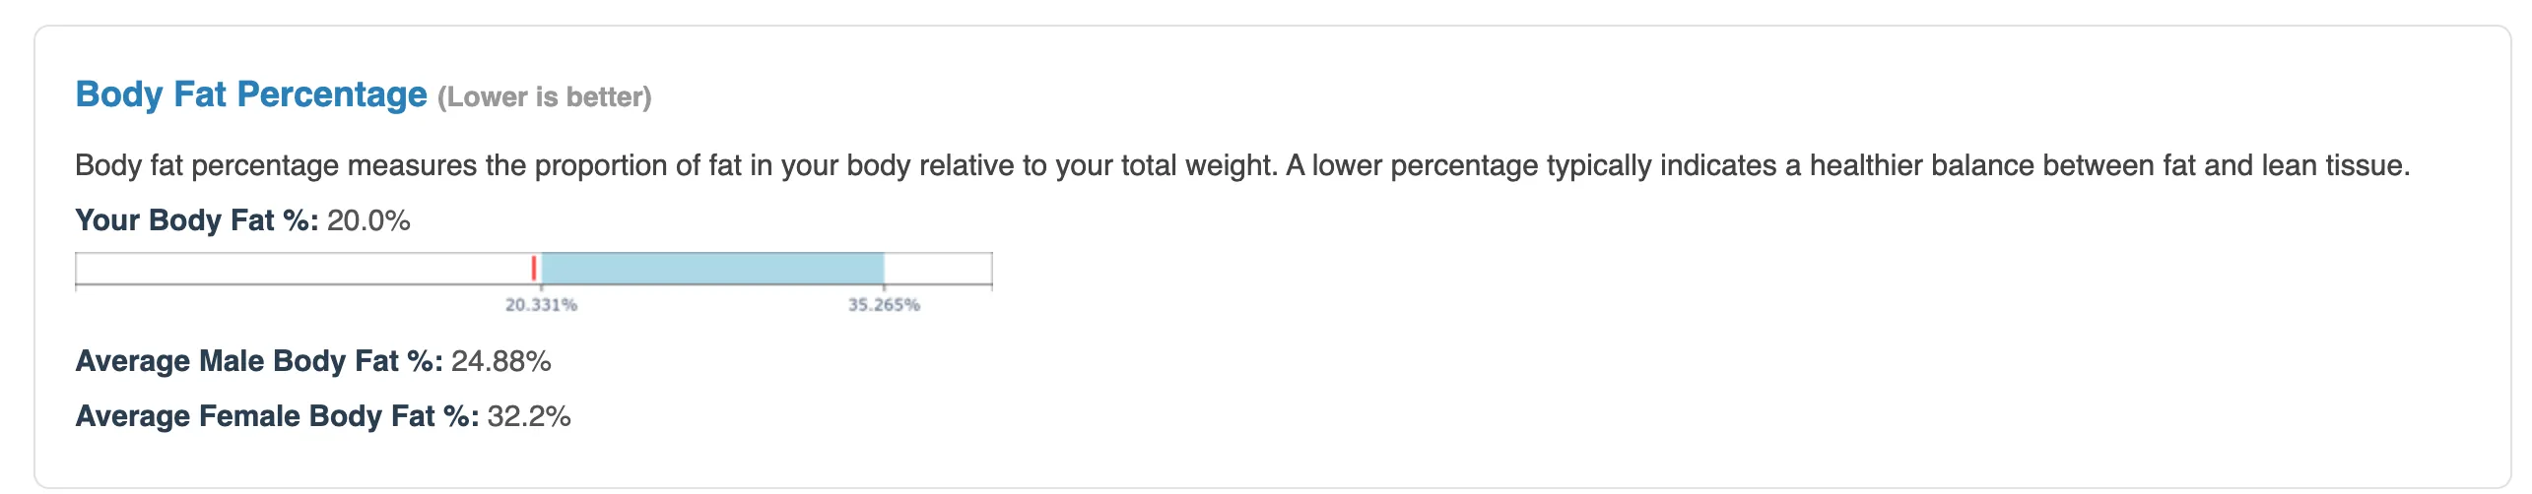Click the 20.331% axis label
The height and width of the screenshot is (494, 2532).
(541, 305)
